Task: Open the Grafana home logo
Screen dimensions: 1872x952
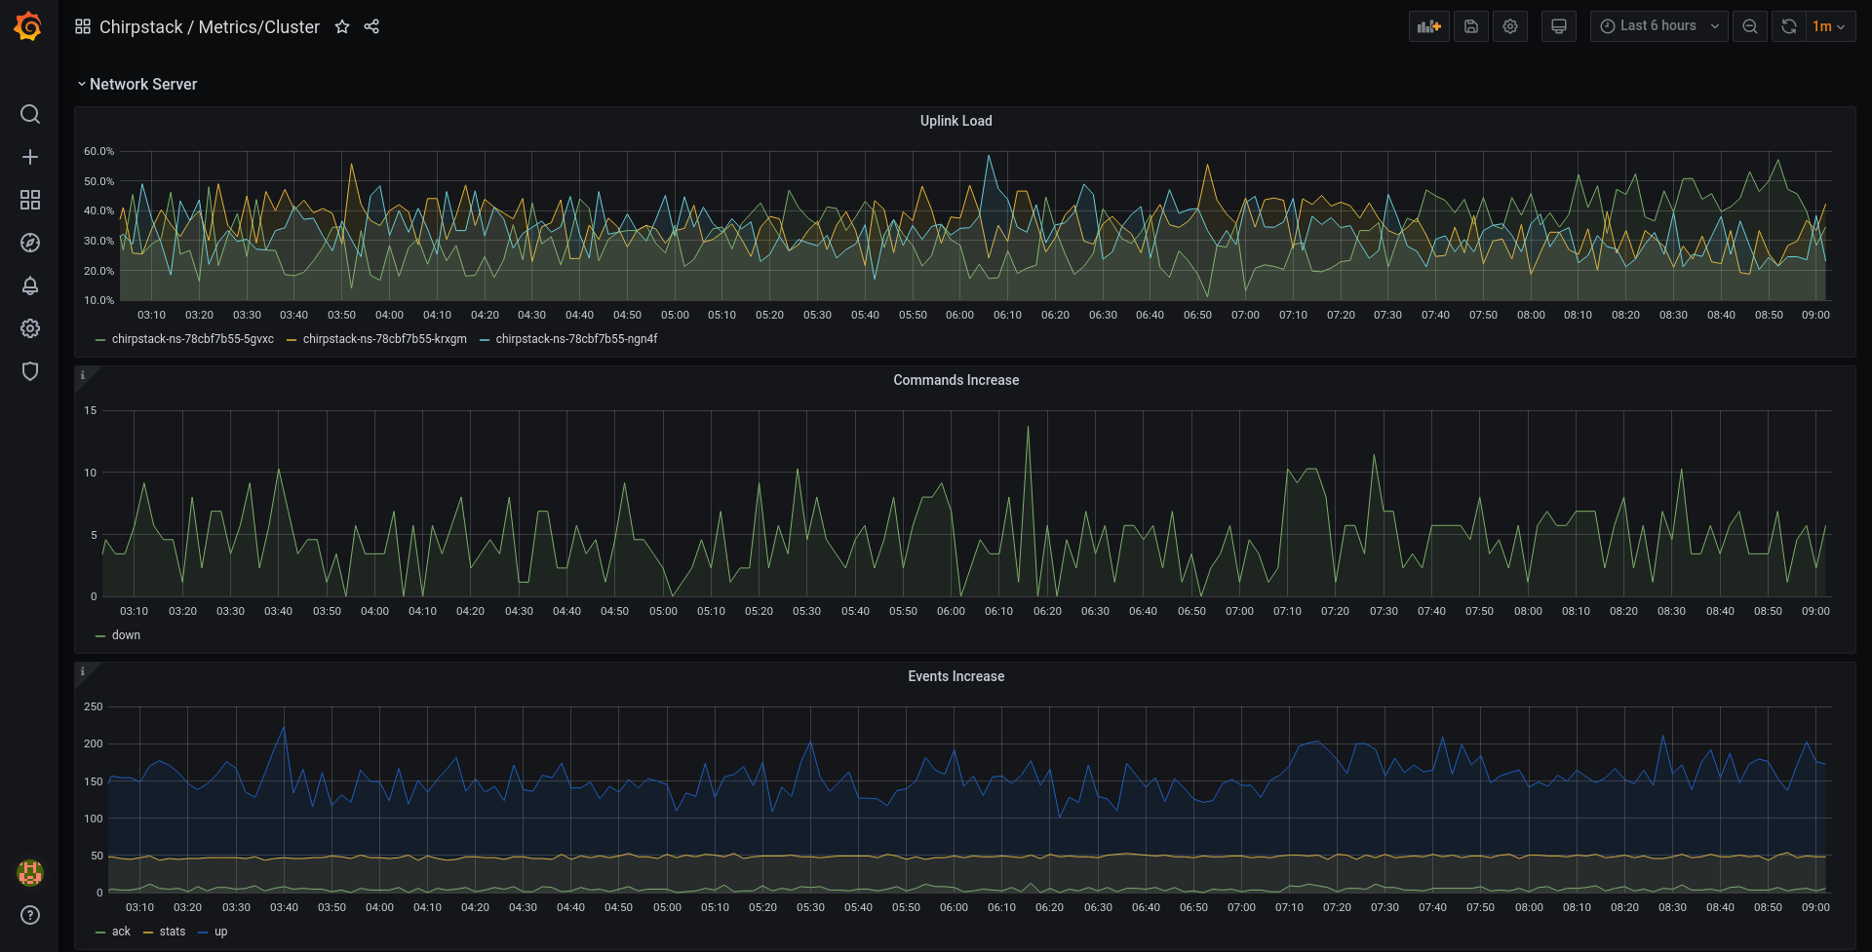Action: point(28,26)
